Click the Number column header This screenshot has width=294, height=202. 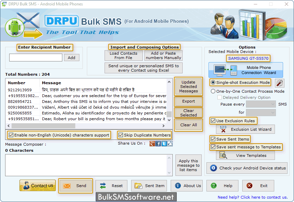23,83
